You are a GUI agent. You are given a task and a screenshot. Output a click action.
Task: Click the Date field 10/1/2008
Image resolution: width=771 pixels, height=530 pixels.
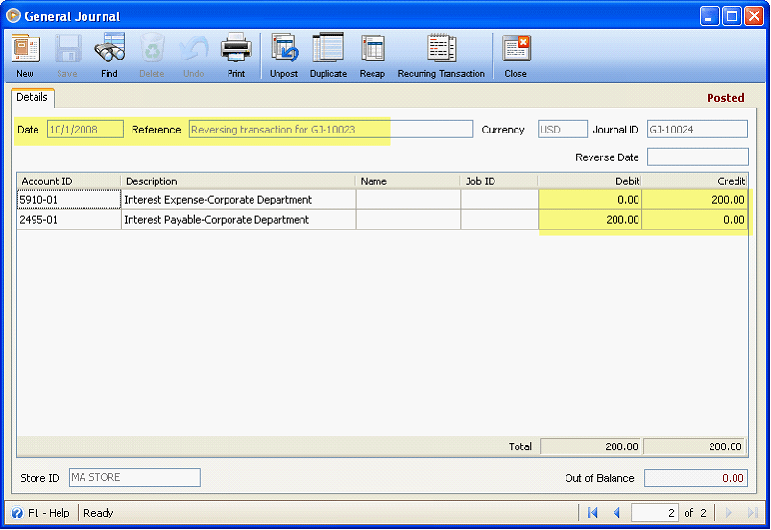click(85, 130)
